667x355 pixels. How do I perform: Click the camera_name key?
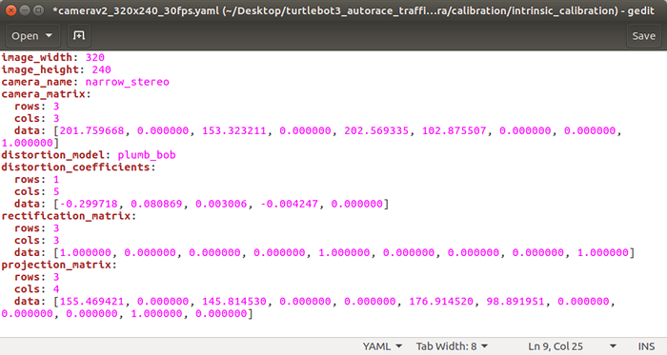pos(37,82)
